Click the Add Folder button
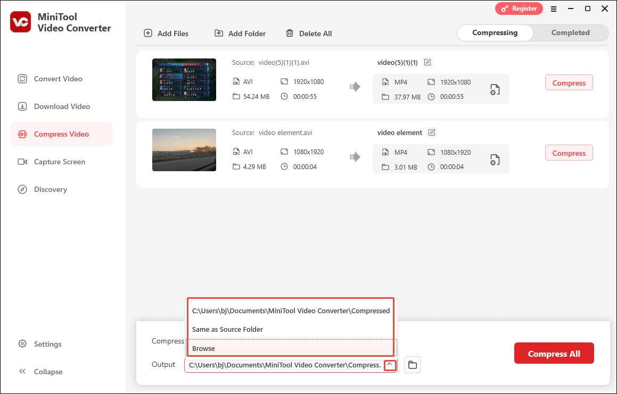Screen dimensions: 617x394 pyautogui.click(x=240, y=33)
